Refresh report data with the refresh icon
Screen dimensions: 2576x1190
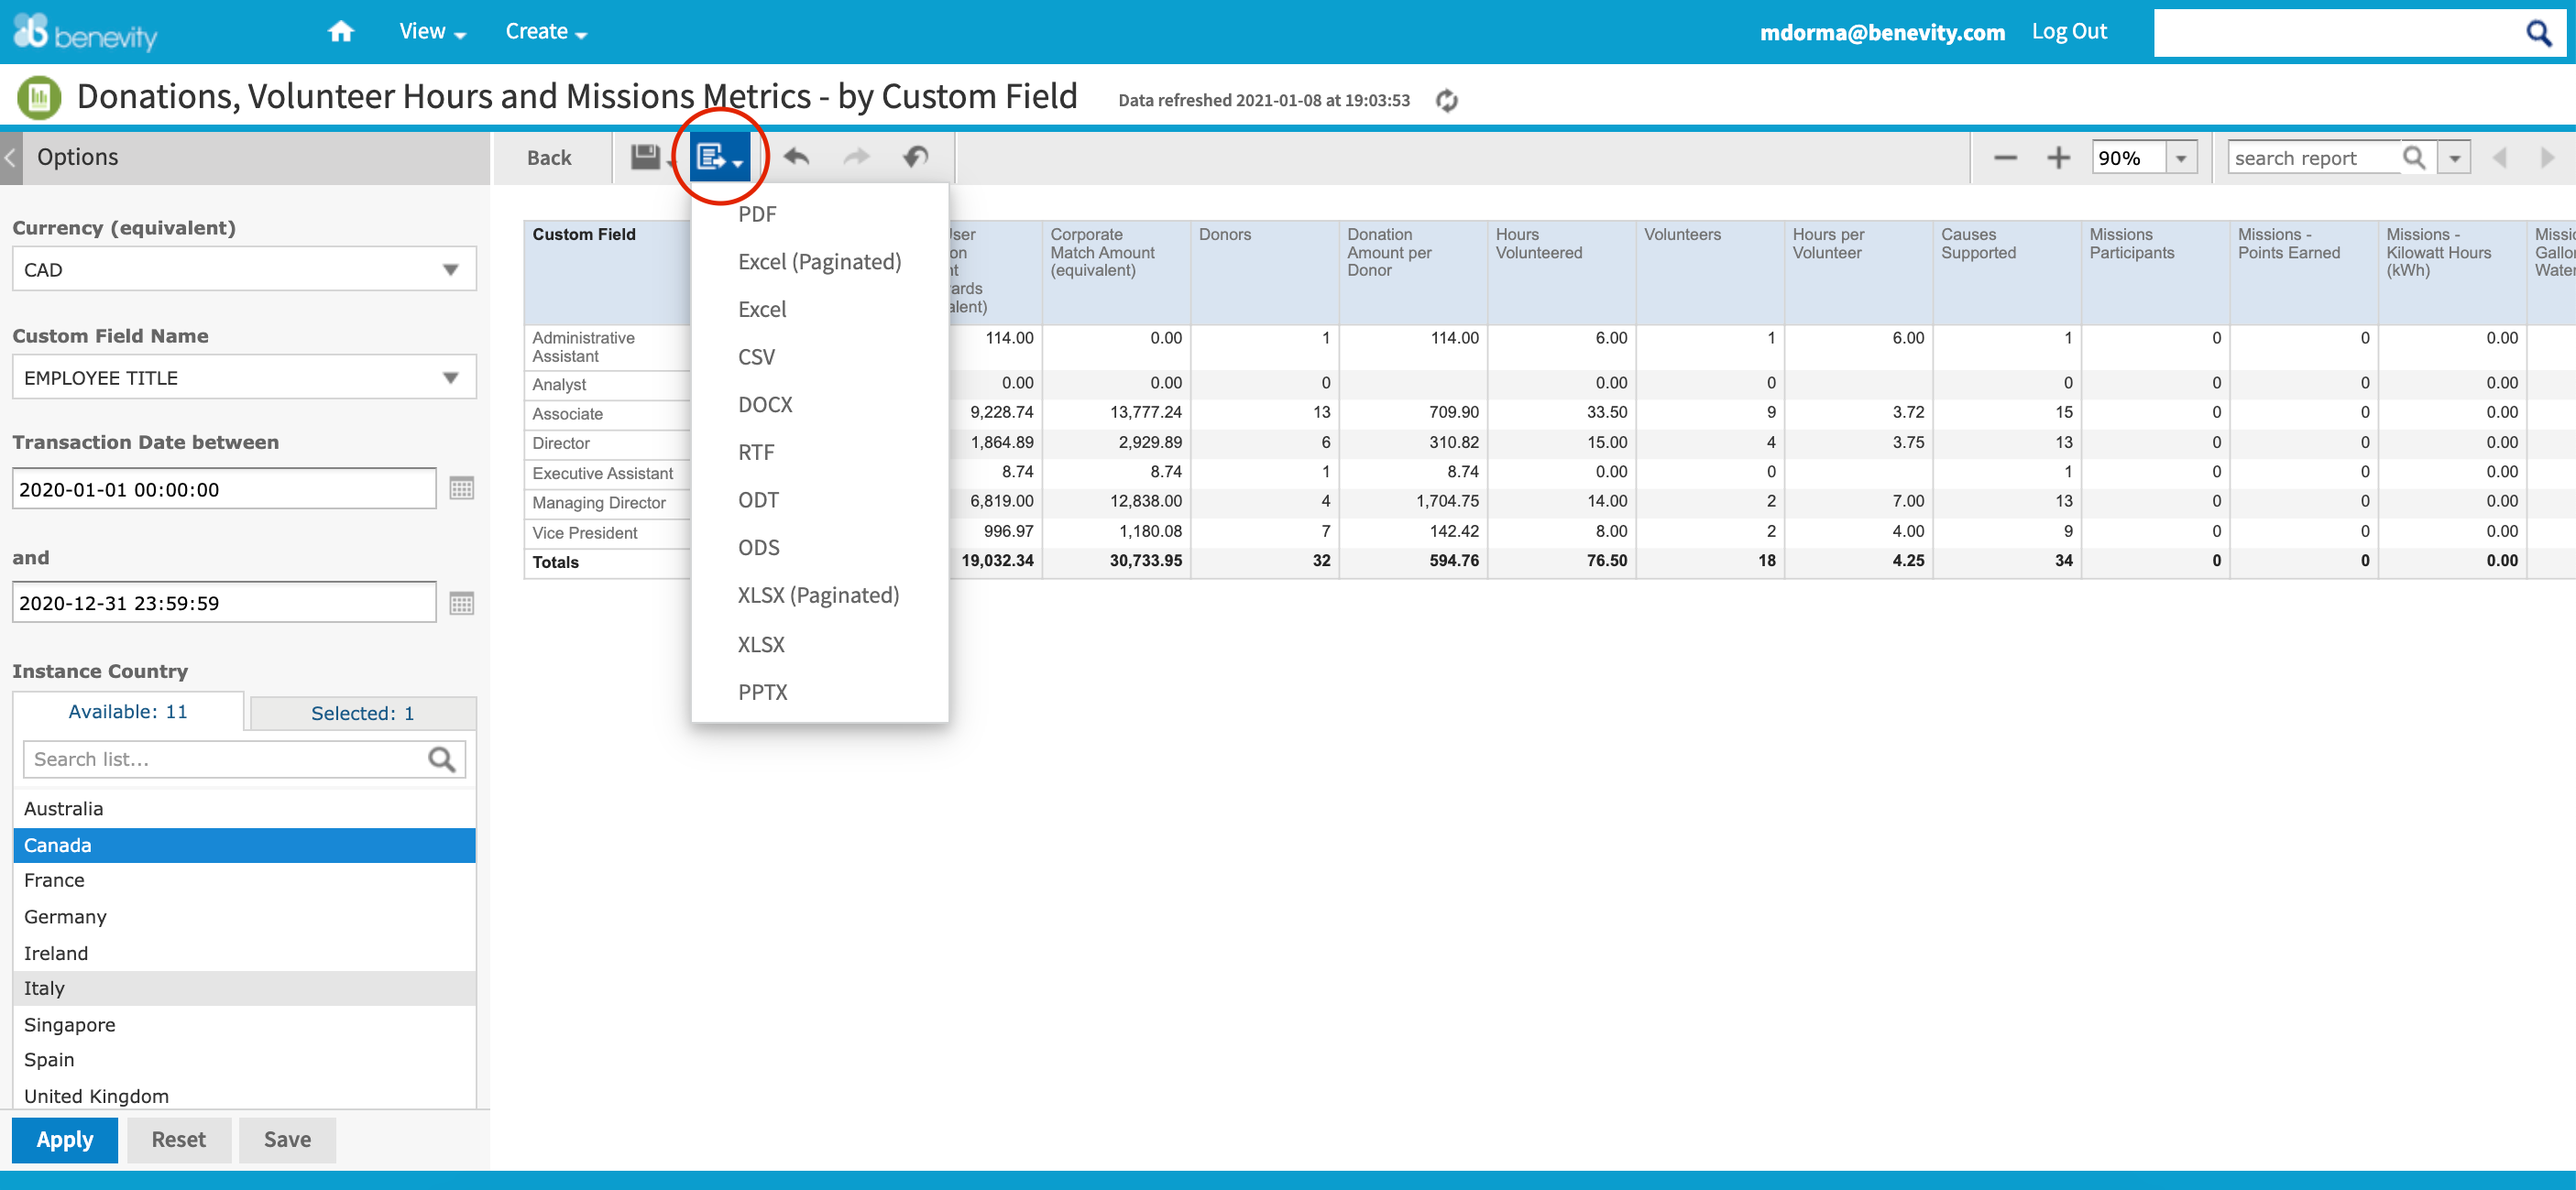point(1446,100)
